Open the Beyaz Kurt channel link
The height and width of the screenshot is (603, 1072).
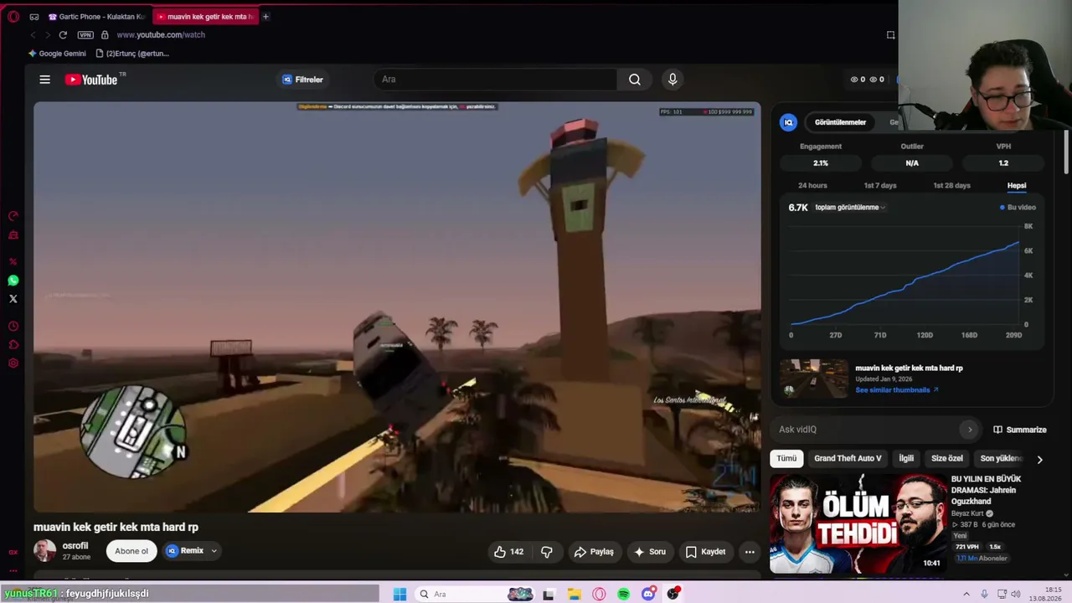[967, 513]
